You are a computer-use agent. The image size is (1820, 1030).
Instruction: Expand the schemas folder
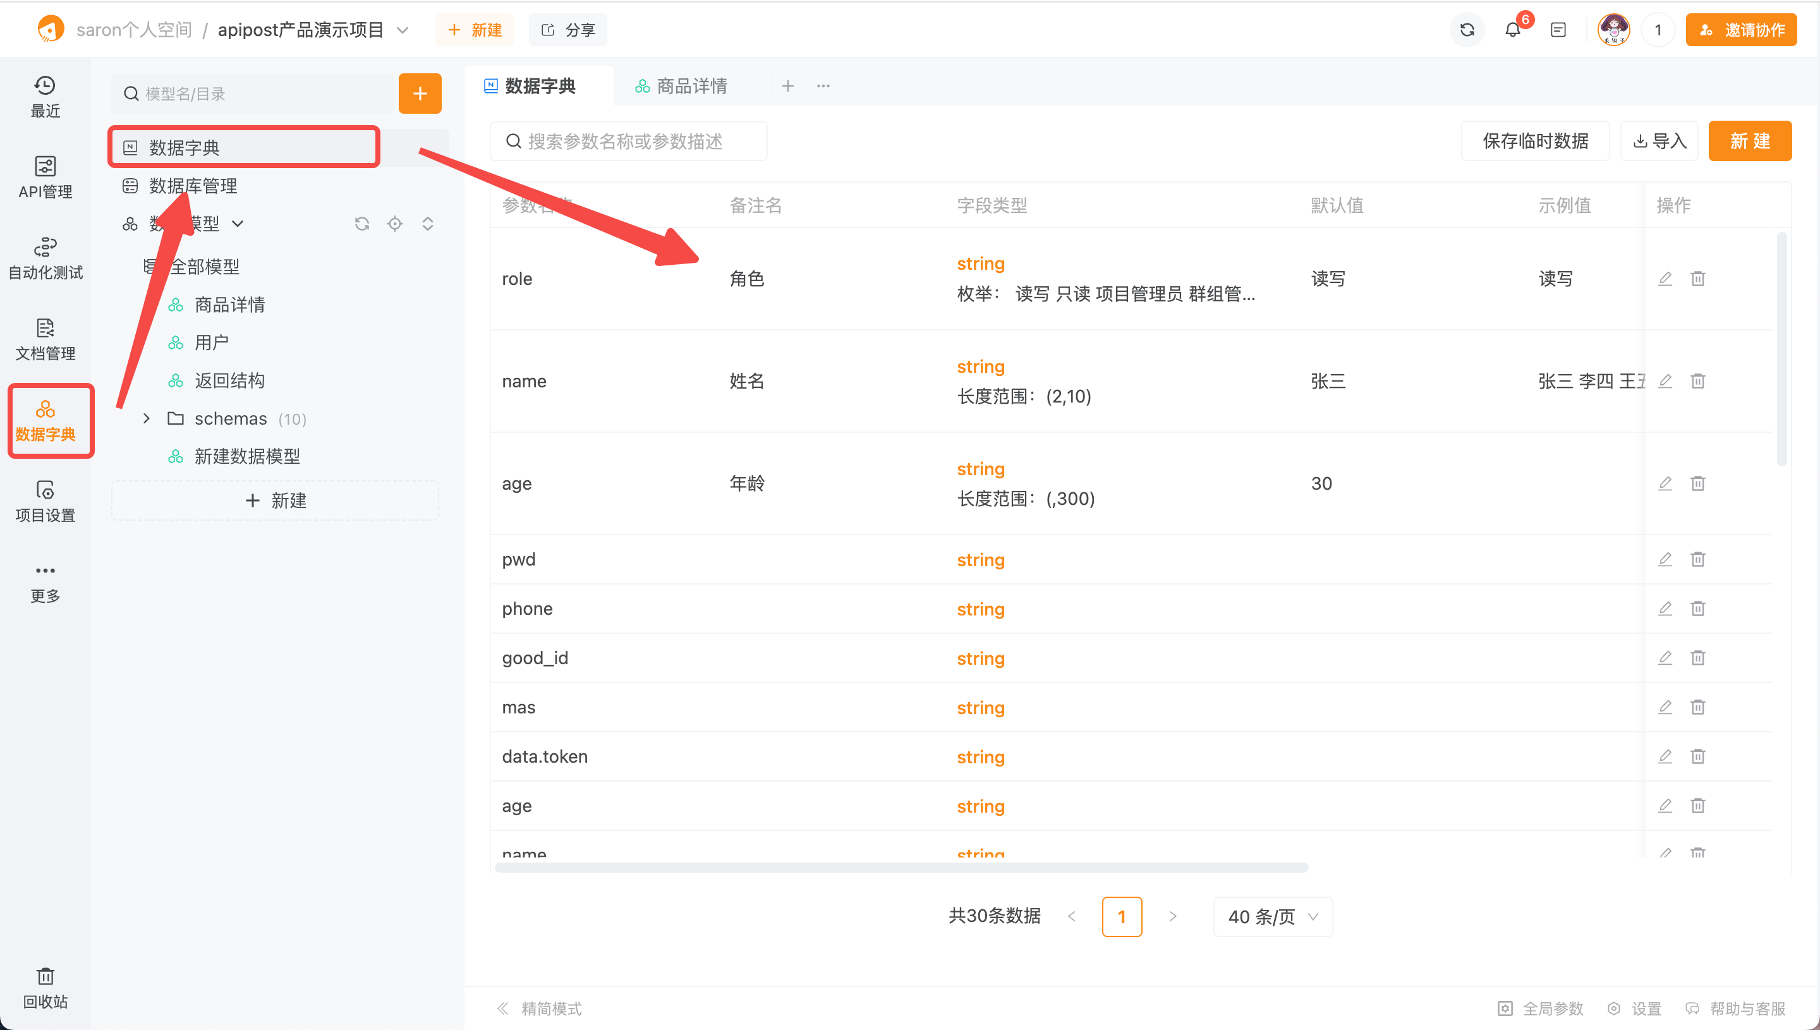coord(146,419)
